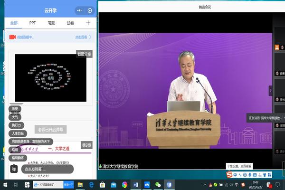Open the emoji face icon on IME bar
The image size is (285, 190).
point(245,175)
